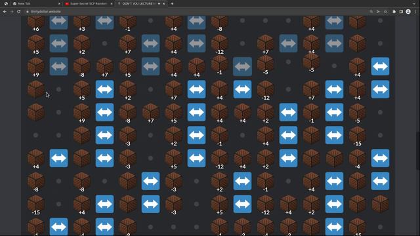Open a new browser tab with plus button
Image resolution: width=420 pixels, height=236 pixels.
coord(172,4)
